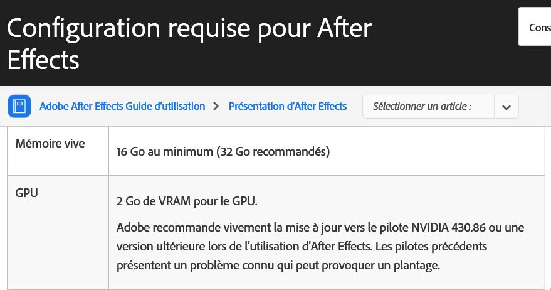The image size is (551, 290).
Task: Click the 2 Go de VRAM line
Action: [187, 201]
